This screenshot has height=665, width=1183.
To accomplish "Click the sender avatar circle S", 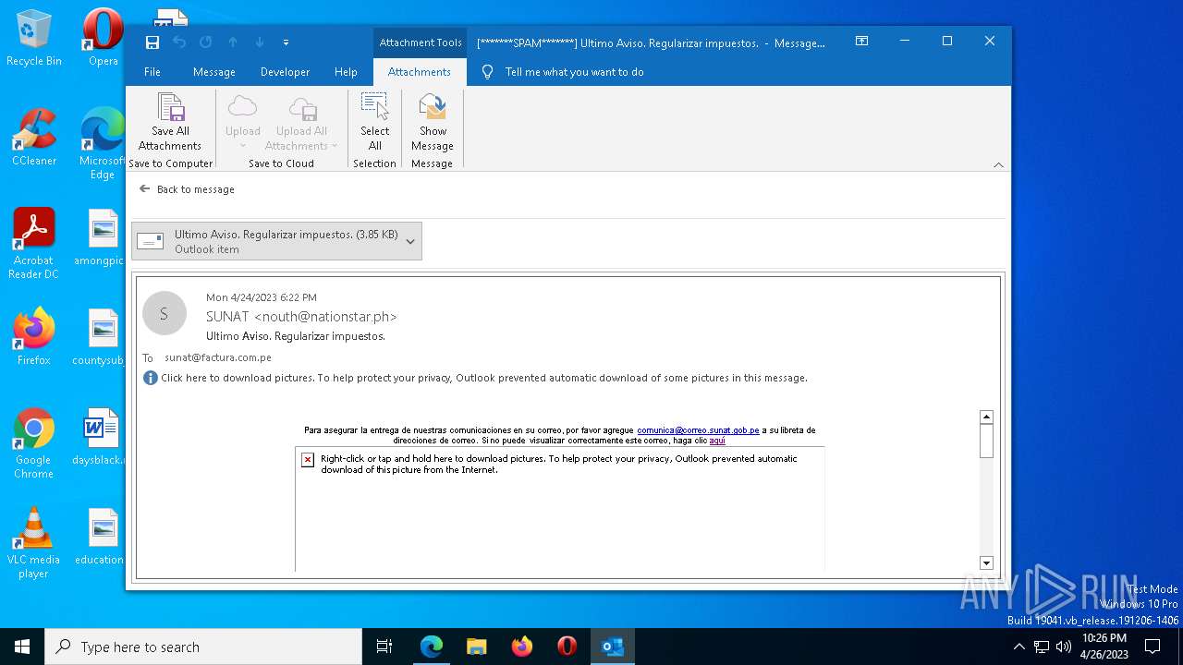I will (164, 315).
